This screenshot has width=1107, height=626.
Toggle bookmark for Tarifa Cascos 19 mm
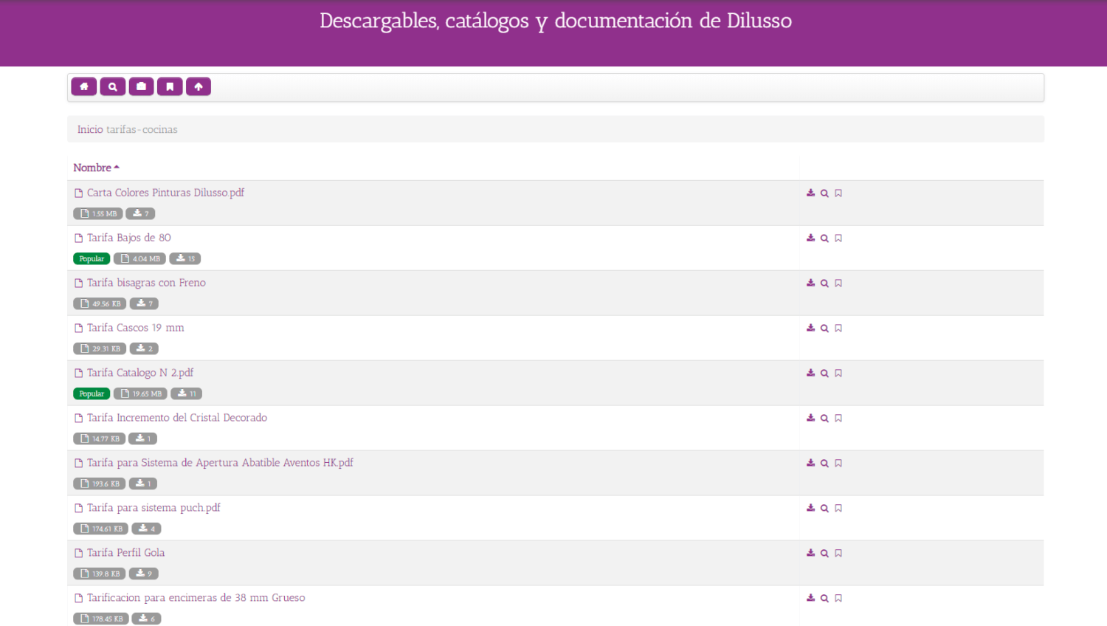[x=838, y=329]
